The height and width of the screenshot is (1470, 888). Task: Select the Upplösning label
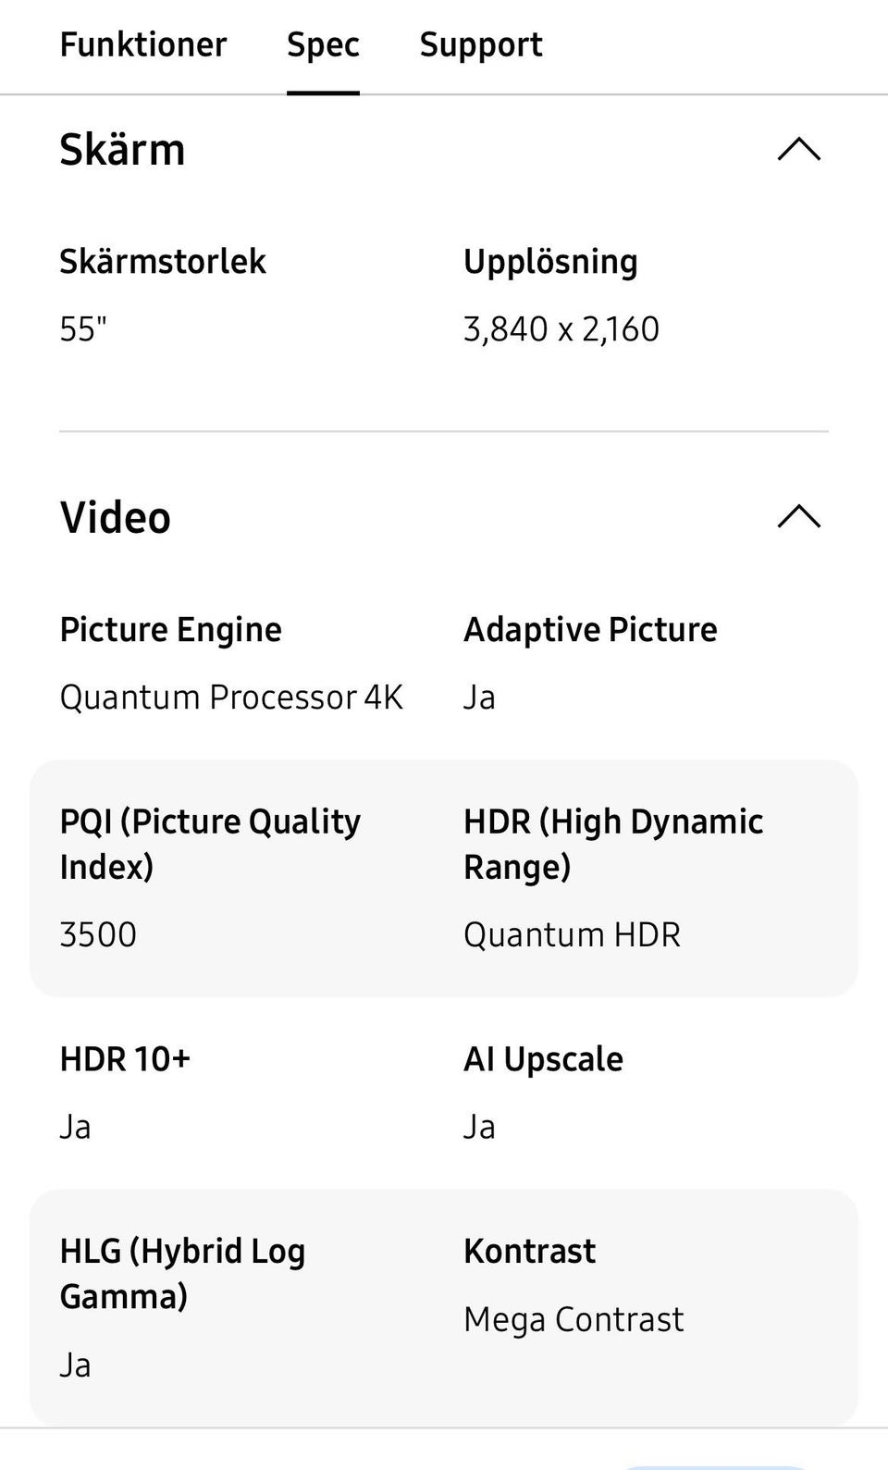[x=550, y=262]
